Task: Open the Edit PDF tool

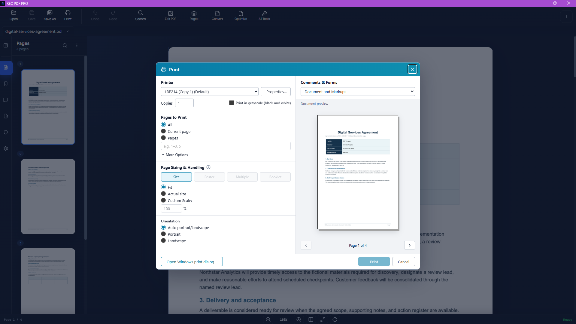Action: click(x=171, y=15)
